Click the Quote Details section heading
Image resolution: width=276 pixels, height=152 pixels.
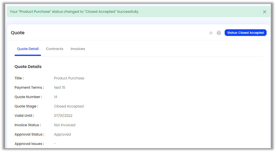coord(28,67)
